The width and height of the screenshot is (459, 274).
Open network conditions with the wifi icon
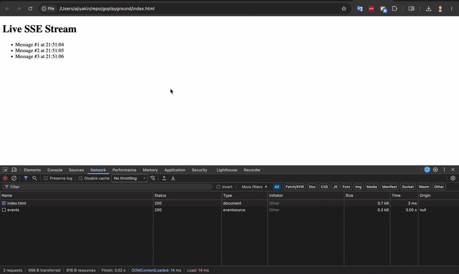pos(153,178)
